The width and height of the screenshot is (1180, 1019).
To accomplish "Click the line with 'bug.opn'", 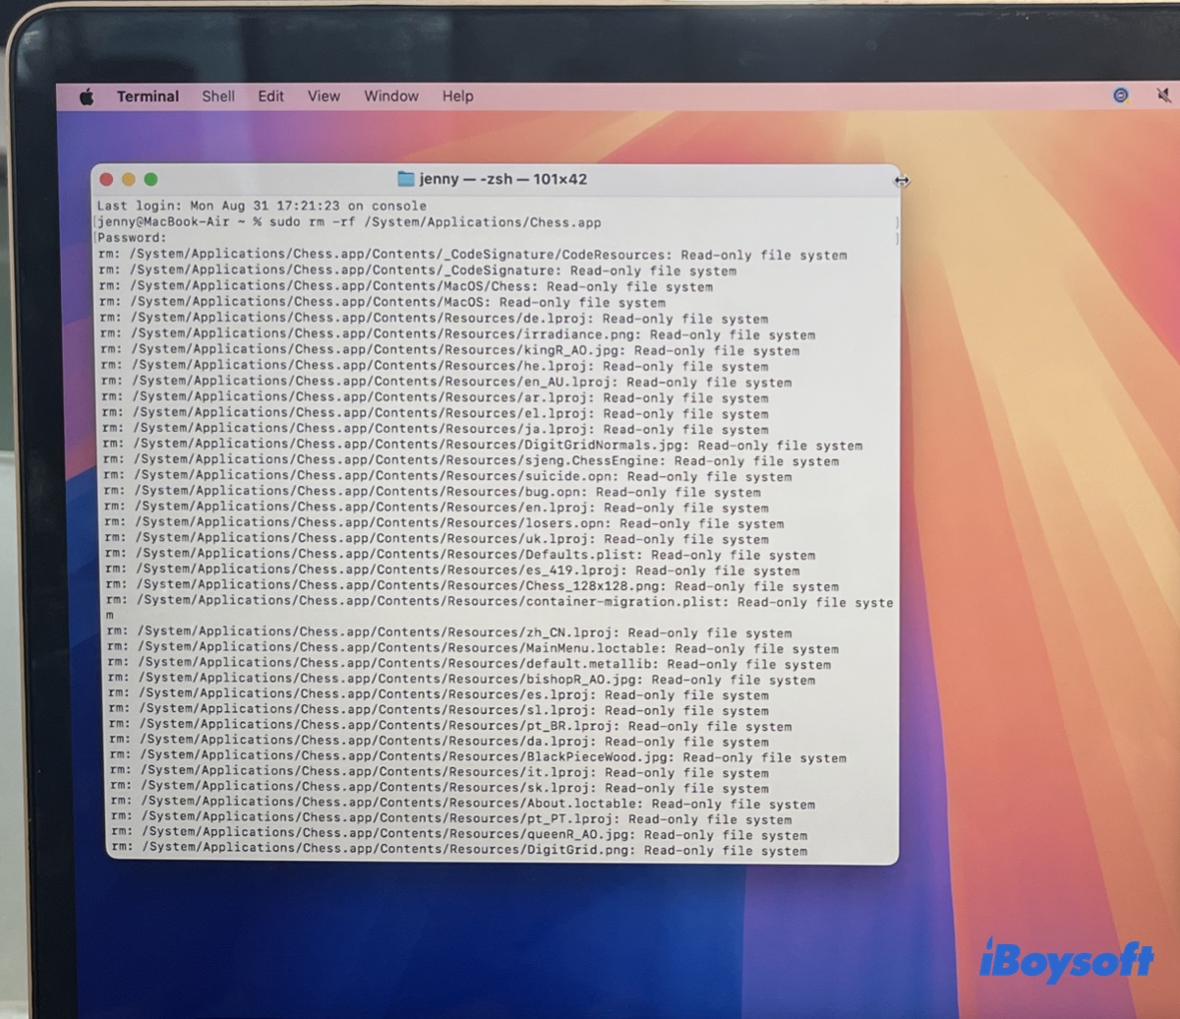I will click(431, 492).
